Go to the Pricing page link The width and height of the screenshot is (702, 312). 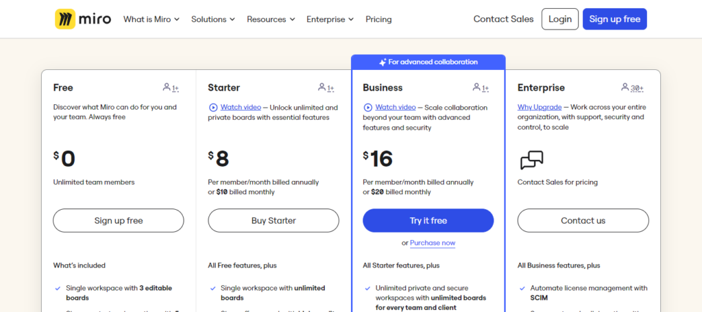click(378, 19)
